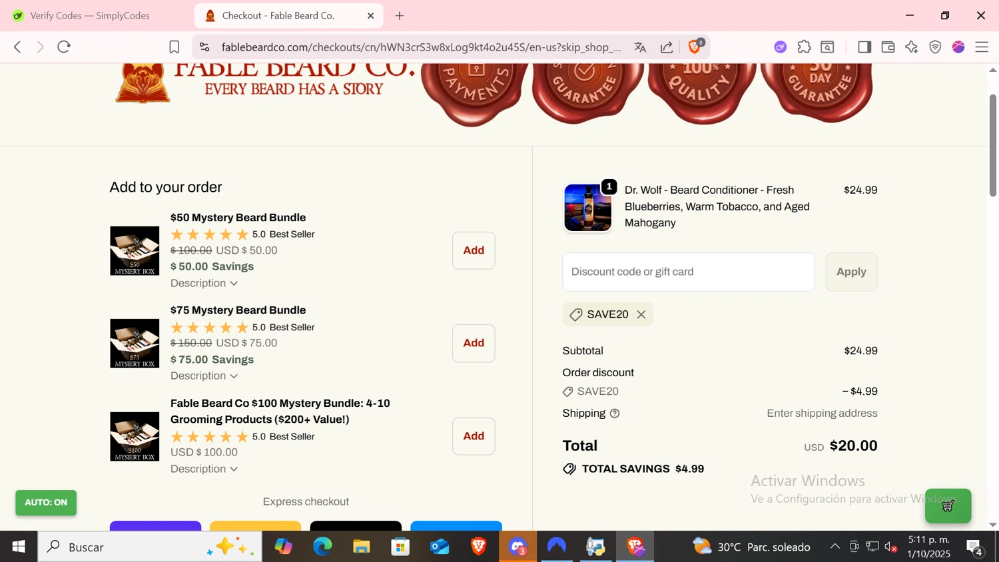
Task: Open Outlook from the taskbar
Action: tap(440, 547)
